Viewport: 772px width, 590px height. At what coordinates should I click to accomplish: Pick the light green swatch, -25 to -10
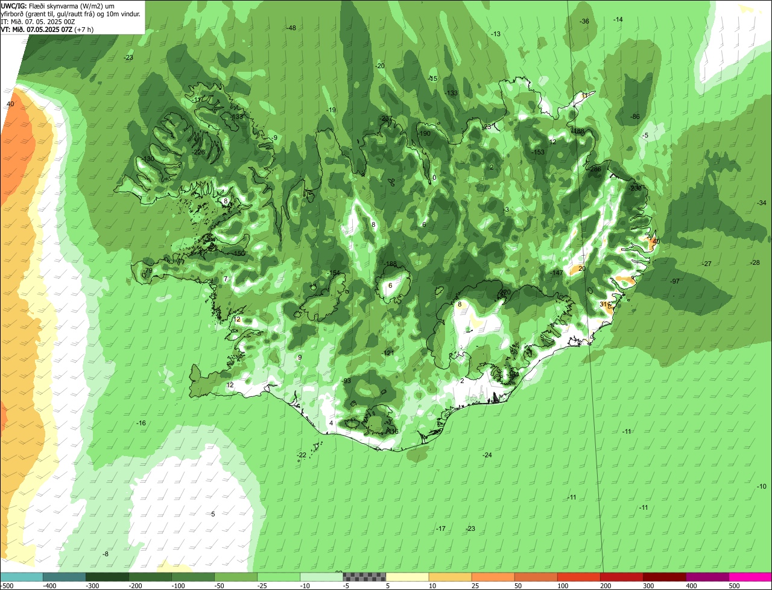[x=279, y=577]
